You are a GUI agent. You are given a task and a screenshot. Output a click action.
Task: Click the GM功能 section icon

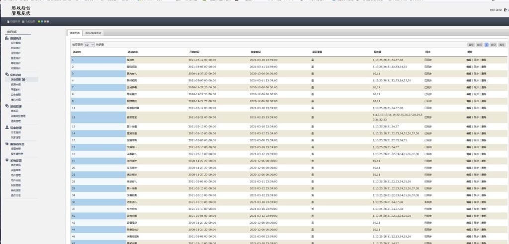[7, 74]
